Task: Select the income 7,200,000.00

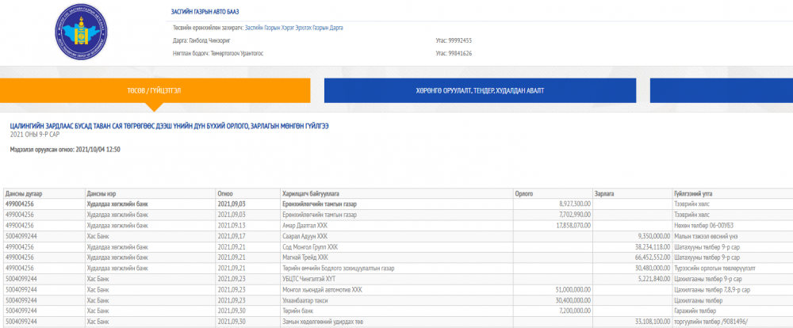Action: 576,311
